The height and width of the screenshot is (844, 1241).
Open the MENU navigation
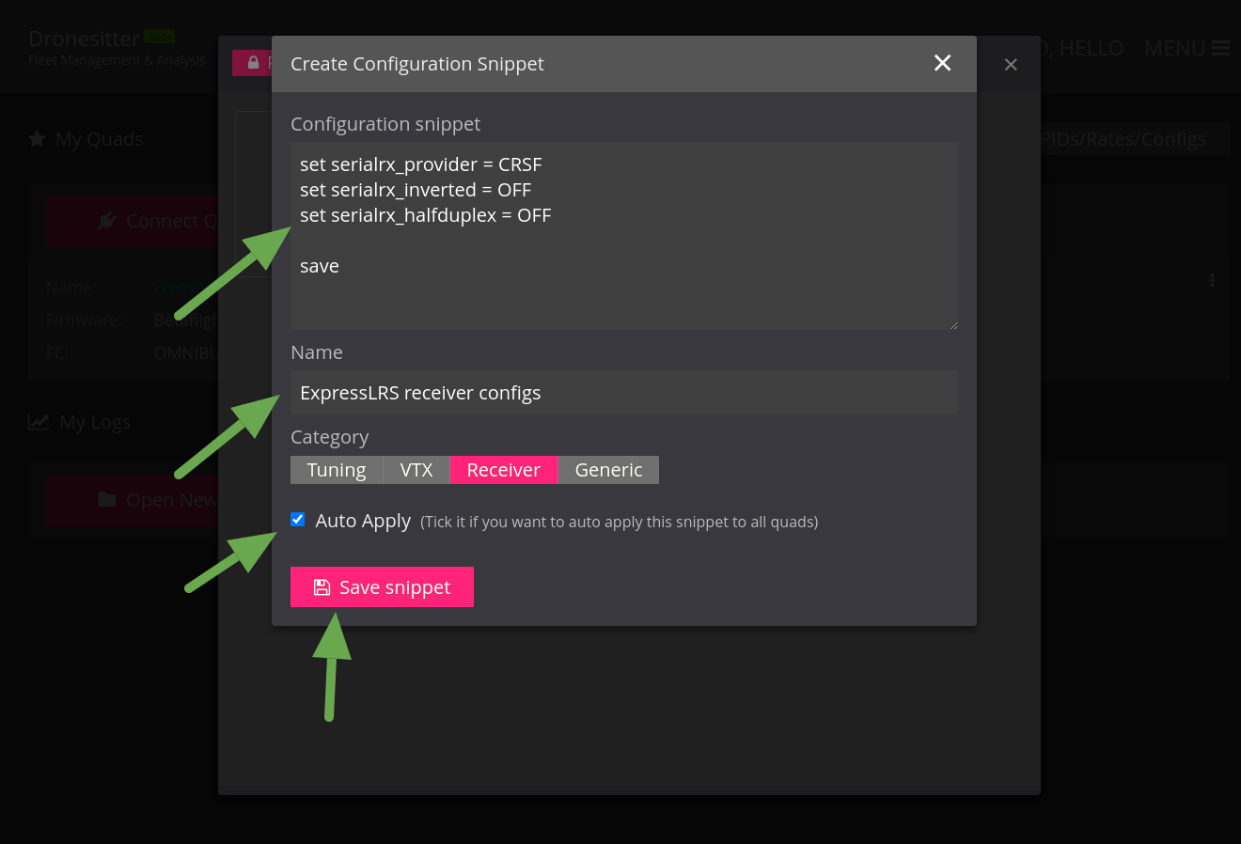point(1173,47)
